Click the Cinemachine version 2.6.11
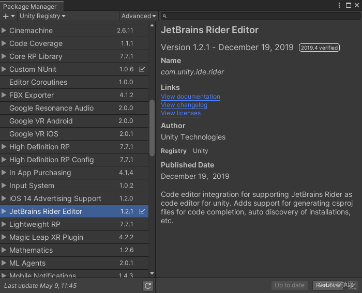The height and width of the screenshot is (293, 362). point(125,30)
